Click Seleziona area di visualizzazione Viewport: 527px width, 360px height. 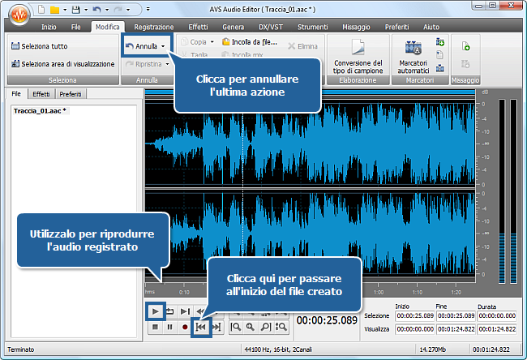click(62, 63)
